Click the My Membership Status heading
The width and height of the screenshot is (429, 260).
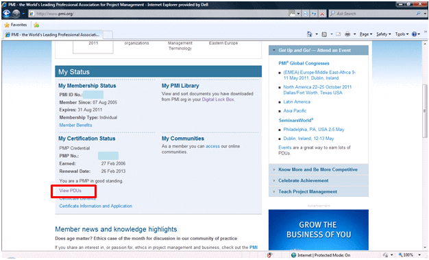point(87,86)
